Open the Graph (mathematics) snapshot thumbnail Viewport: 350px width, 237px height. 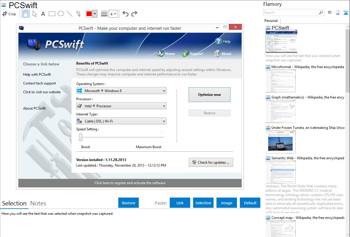click(x=280, y=111)
